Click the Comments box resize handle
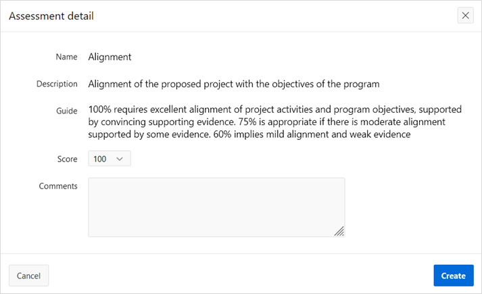Screen dimensions: 482x294 (x=339, y=231)
